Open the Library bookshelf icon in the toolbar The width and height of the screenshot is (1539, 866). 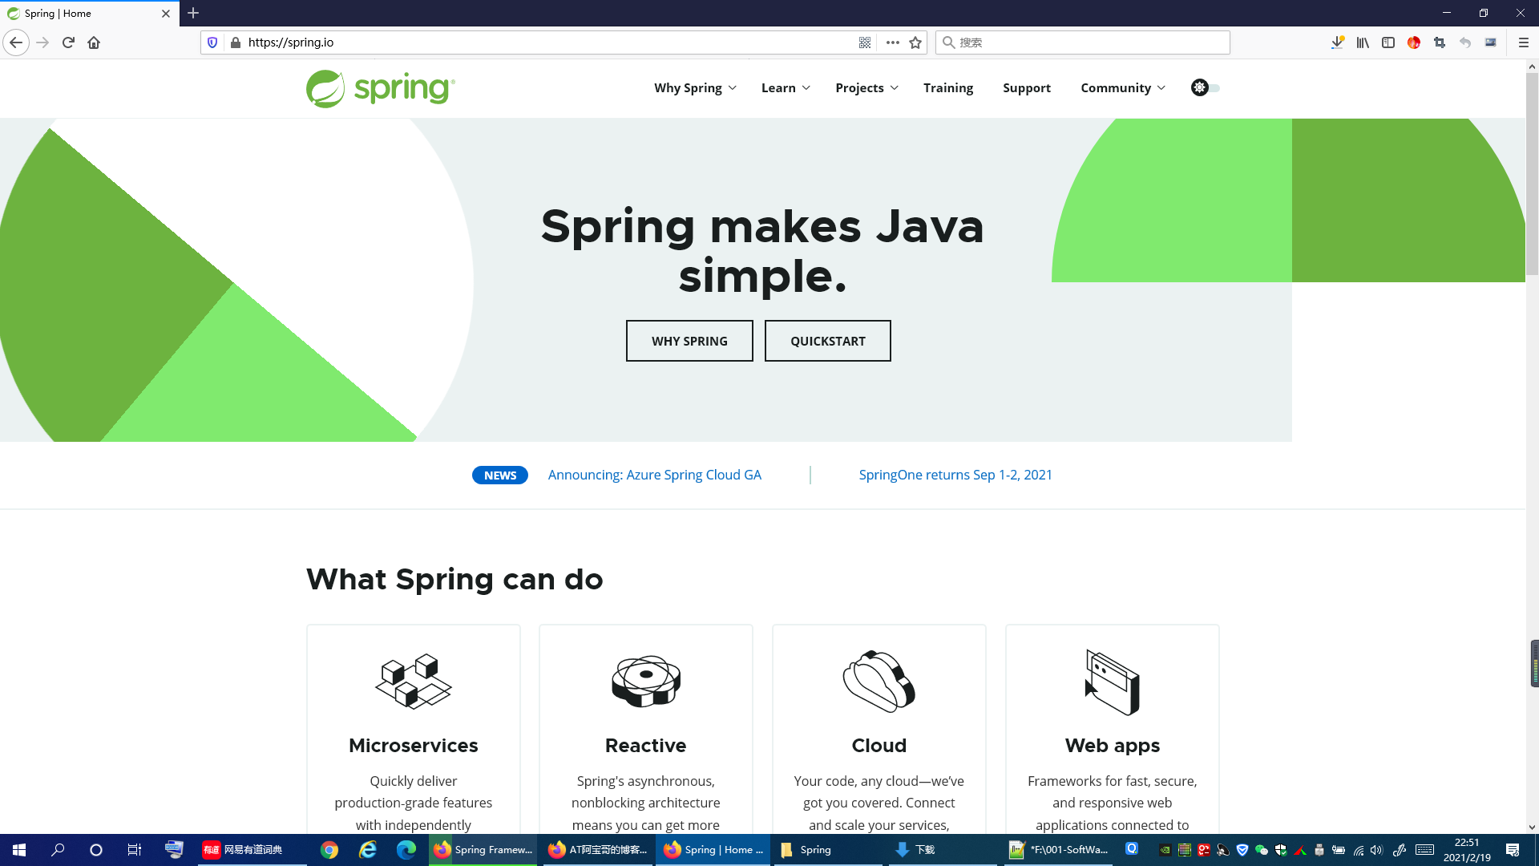(x=1362, y=42)
